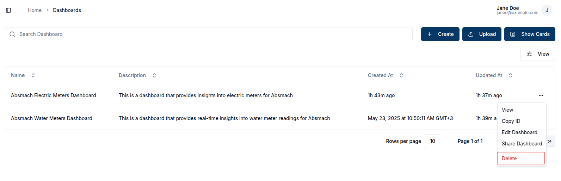Sort by Created At column arrows
This screenshot has width=561, height=181.
pos(401,75)
